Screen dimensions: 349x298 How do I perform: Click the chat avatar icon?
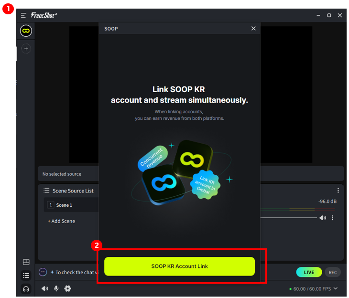[43, 272]
